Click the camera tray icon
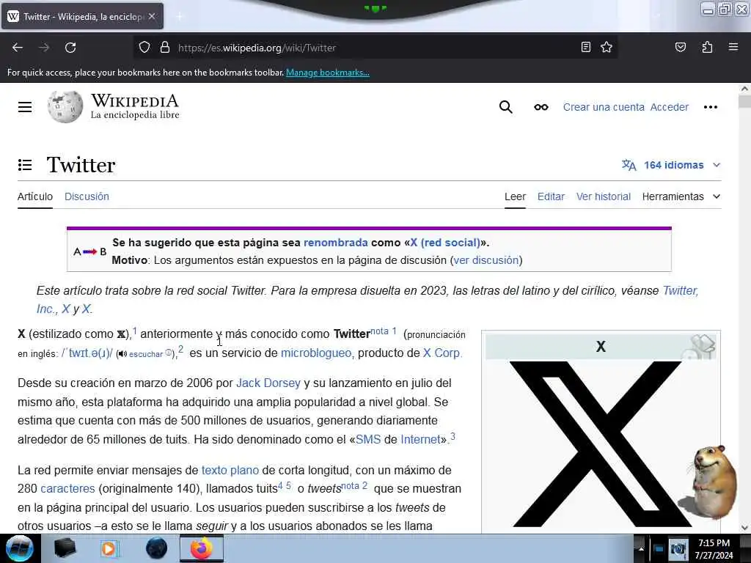The image size is (751, 563). coord(678,549)
